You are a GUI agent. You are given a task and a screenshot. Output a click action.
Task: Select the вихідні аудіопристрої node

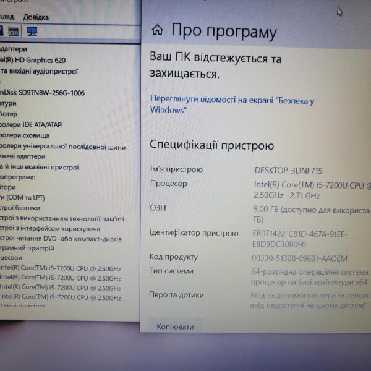39,71
